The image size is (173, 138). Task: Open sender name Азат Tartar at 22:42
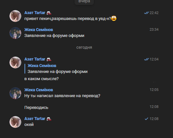click(35, 13)
